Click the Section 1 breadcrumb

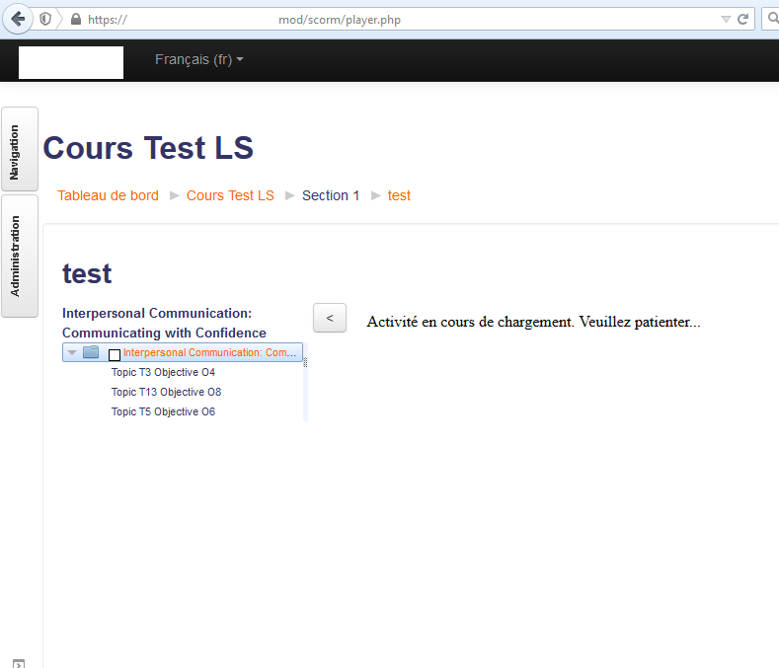coord(331,195)
